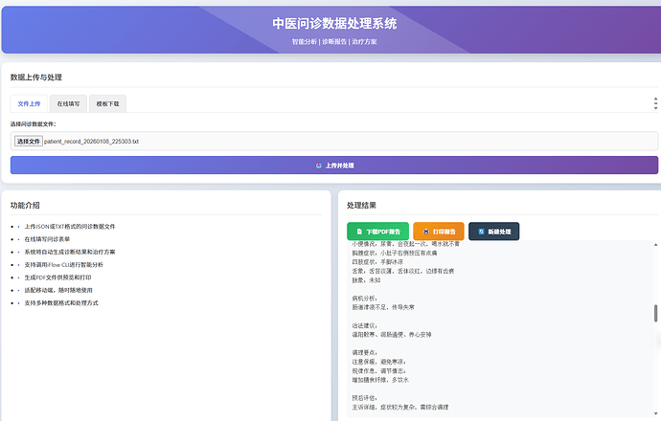Click the selected file name patient_record_20260108_225303.txt
This screenshot has height=421, width=661.
(91, 142)
